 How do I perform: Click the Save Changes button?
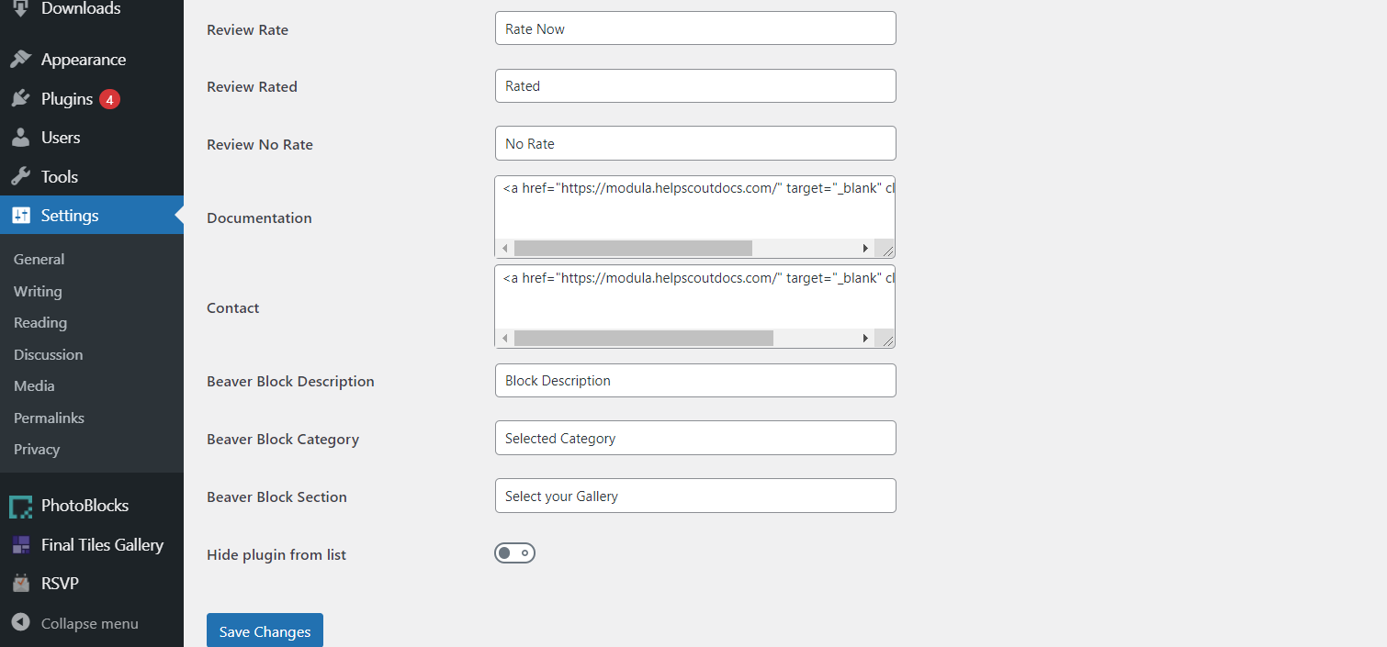265,631
